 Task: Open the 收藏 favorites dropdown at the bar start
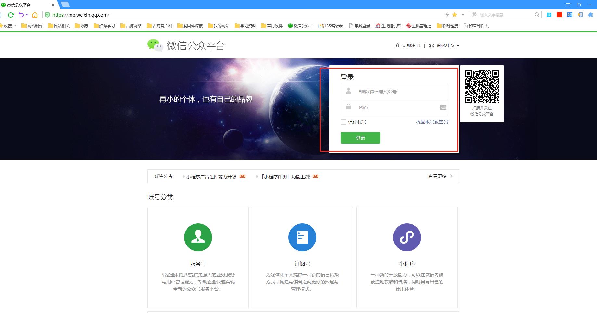pos(8,26)
